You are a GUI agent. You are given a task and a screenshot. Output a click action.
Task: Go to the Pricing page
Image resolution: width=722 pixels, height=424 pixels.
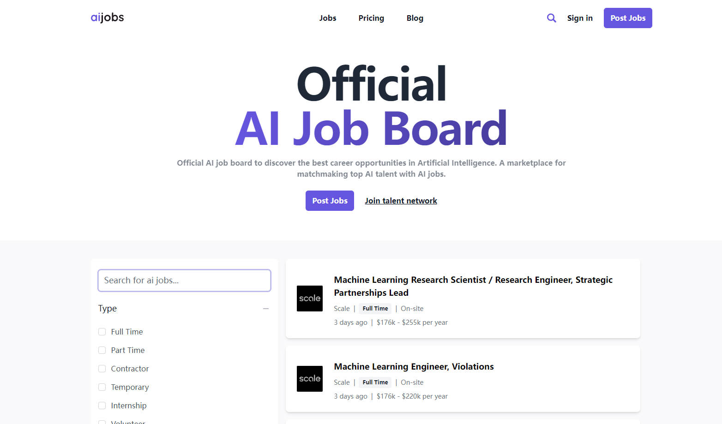(x=371, y=18)
